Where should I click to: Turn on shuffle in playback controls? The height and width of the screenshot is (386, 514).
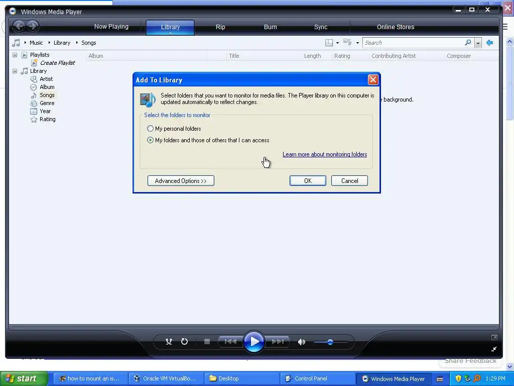(x=169, y=342)
